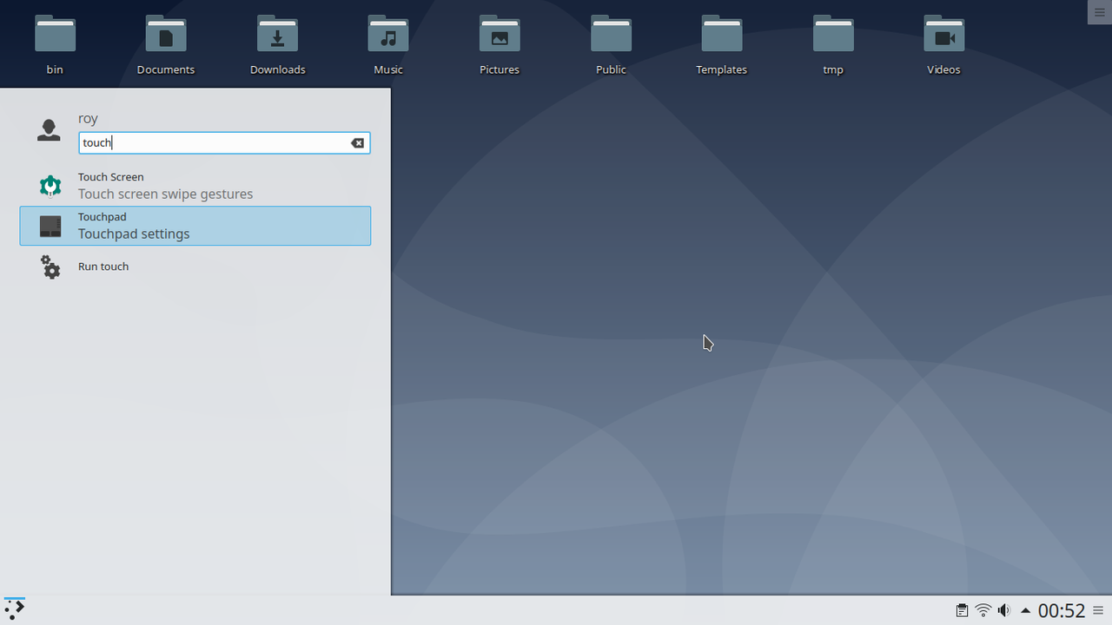Click the roy user avatar icon

point(49,130)
